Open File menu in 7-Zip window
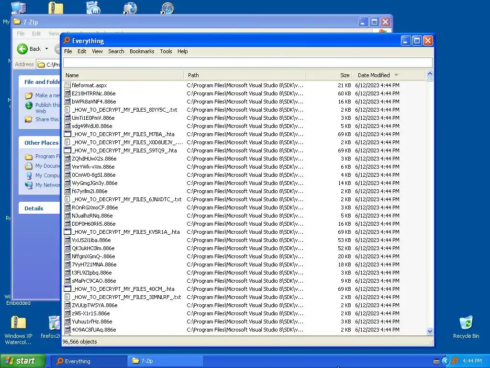The width and height of the screenshot is (490, 368). pyautogui.click(x=21, y=34)
